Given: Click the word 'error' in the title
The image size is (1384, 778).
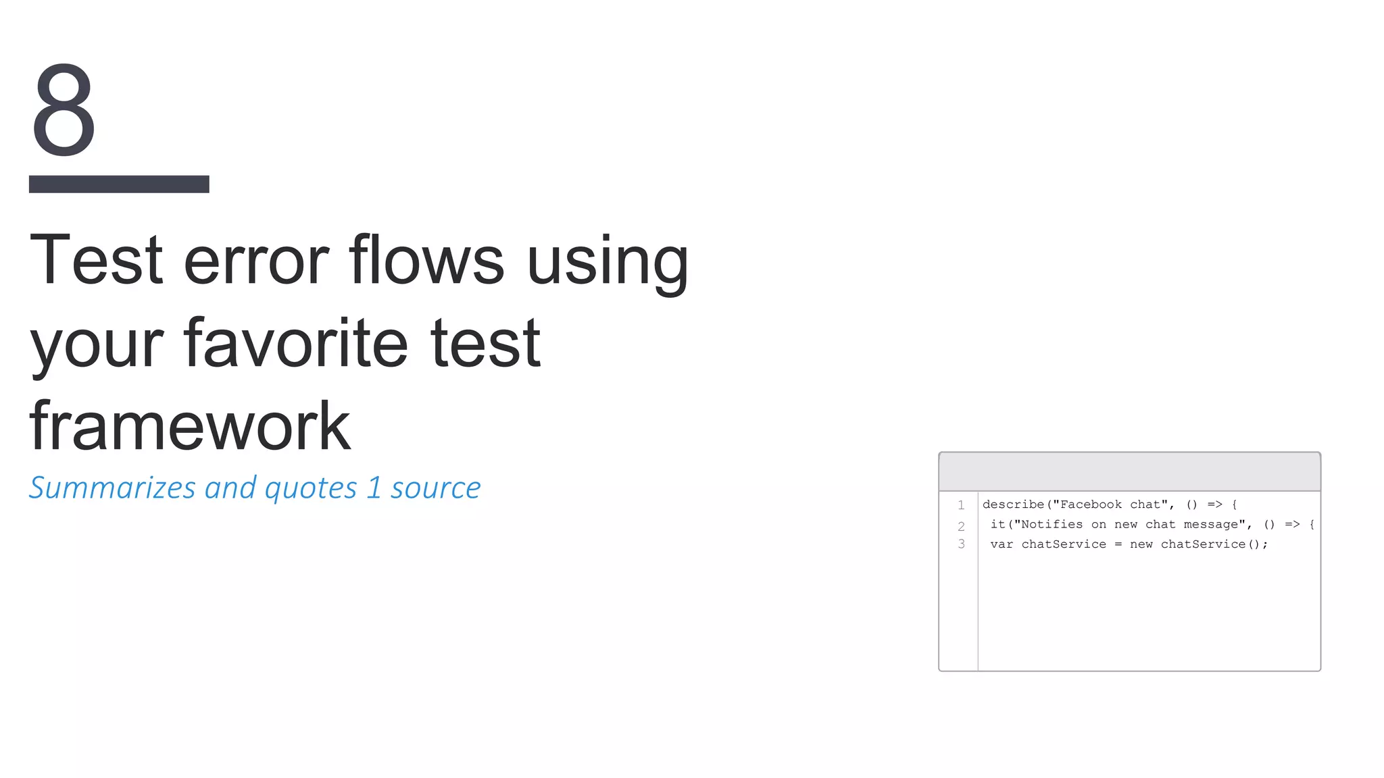Looking at the screenshot, I should pos(255,260).
